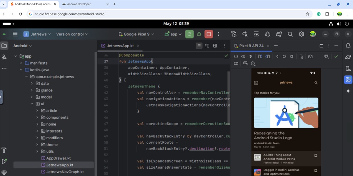Image resolution: width=353 pixels, height=176 pixels.
Task: Start emulator screen recording video icon
Action: coord(236,63)
